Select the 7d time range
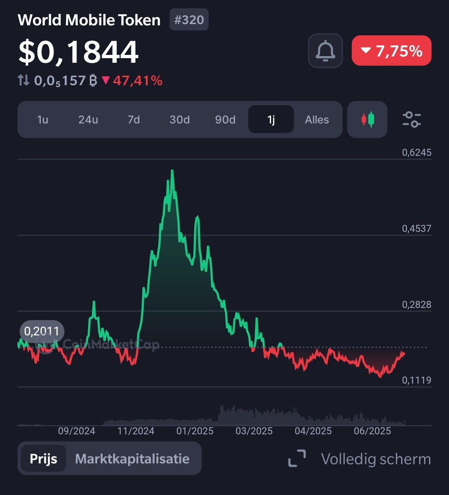449x495 pixels. pos(133,120)
